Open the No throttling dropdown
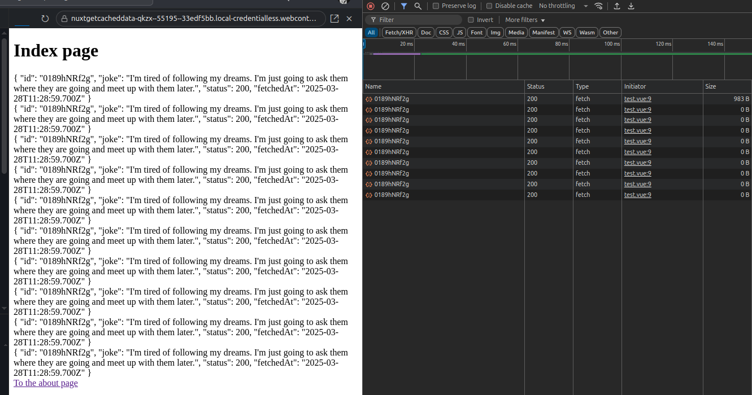This screenshot has width=752, height=395. [x=563, y=6]
